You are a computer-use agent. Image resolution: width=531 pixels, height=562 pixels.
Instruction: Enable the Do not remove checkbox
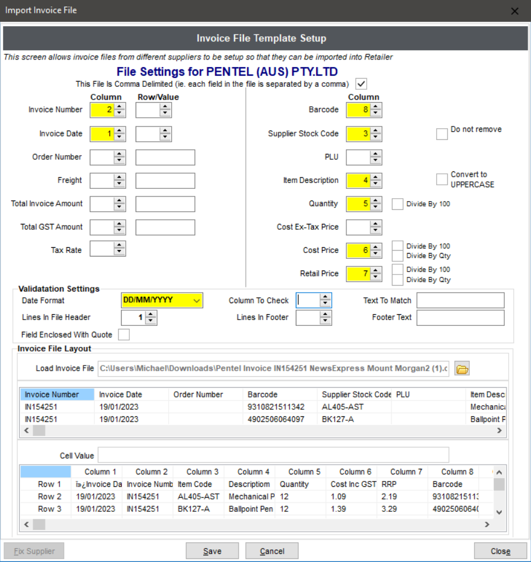(441, 134)
